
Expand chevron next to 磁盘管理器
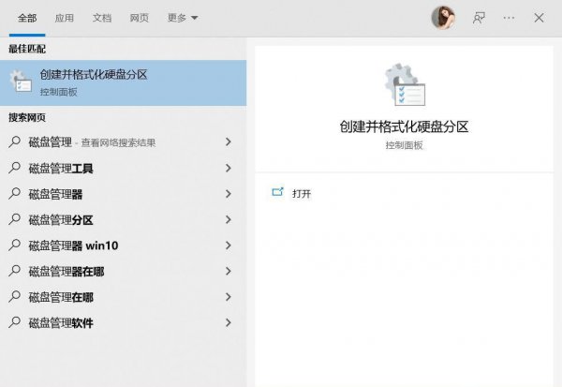click(x=229, y=194)
